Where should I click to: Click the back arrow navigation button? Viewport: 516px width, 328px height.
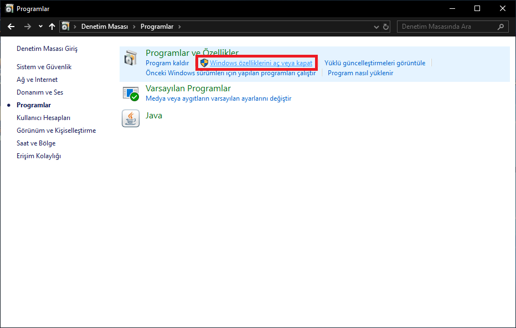(x=11, y=27)
